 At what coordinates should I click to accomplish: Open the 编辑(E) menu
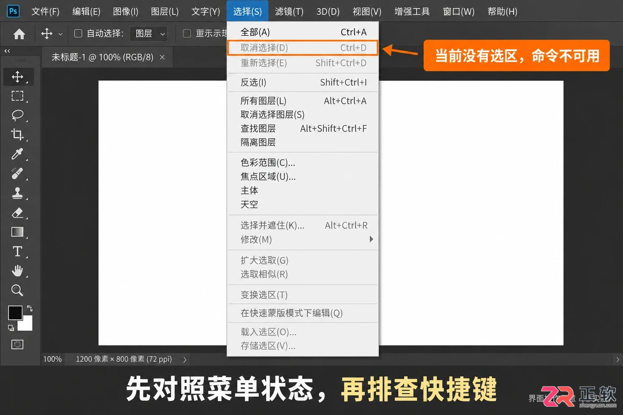coord(86,11)
